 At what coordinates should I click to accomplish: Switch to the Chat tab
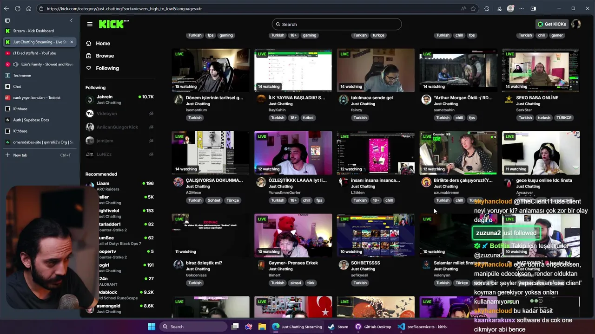39,86
